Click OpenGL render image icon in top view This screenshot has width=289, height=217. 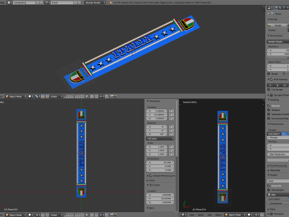coord(112,96)
